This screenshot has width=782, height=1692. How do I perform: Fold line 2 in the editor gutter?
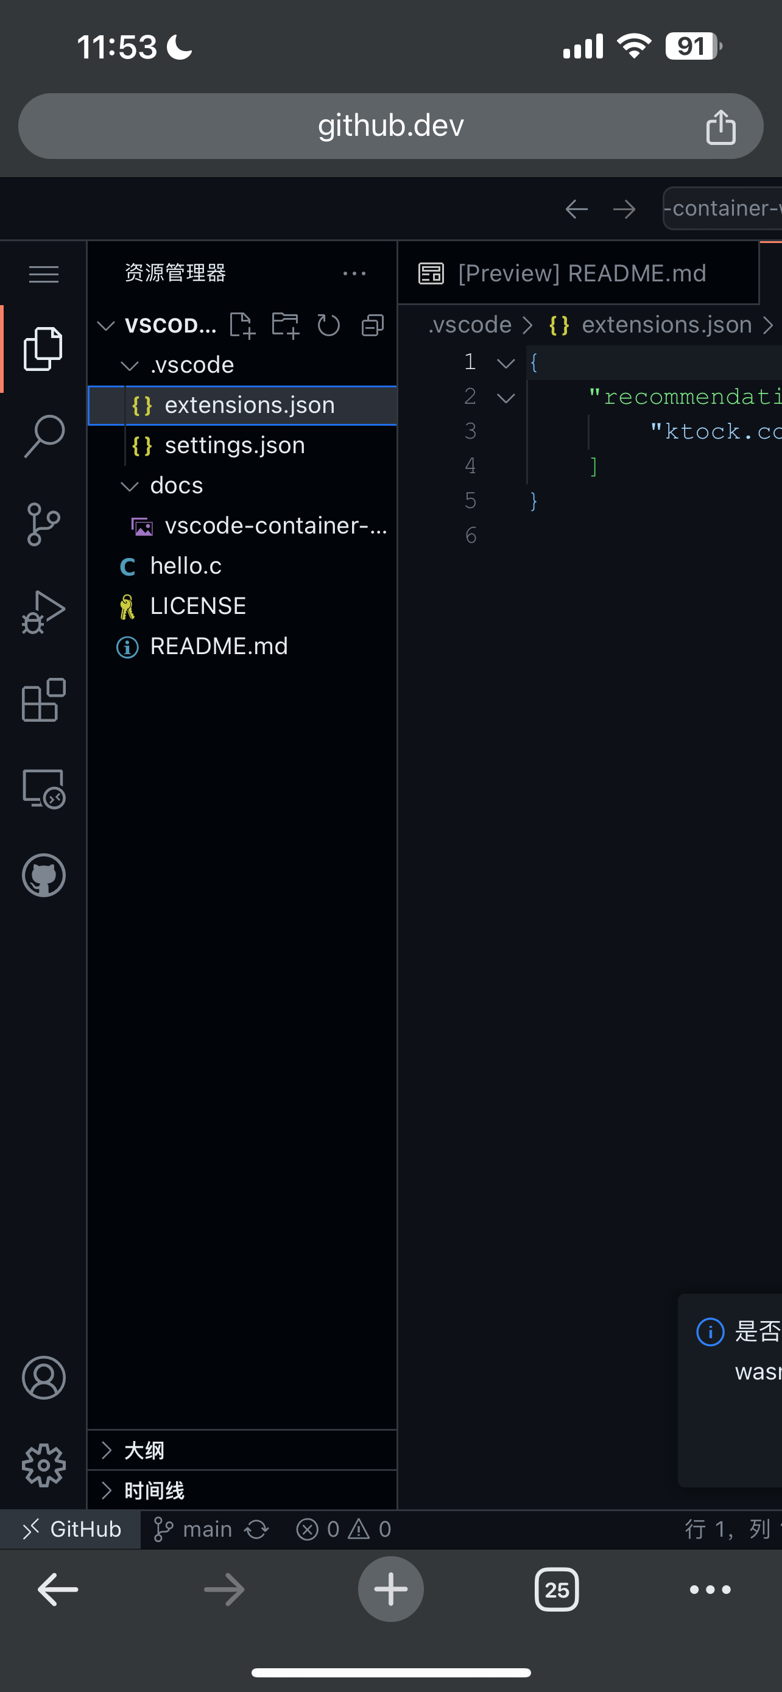pos(505,397)
